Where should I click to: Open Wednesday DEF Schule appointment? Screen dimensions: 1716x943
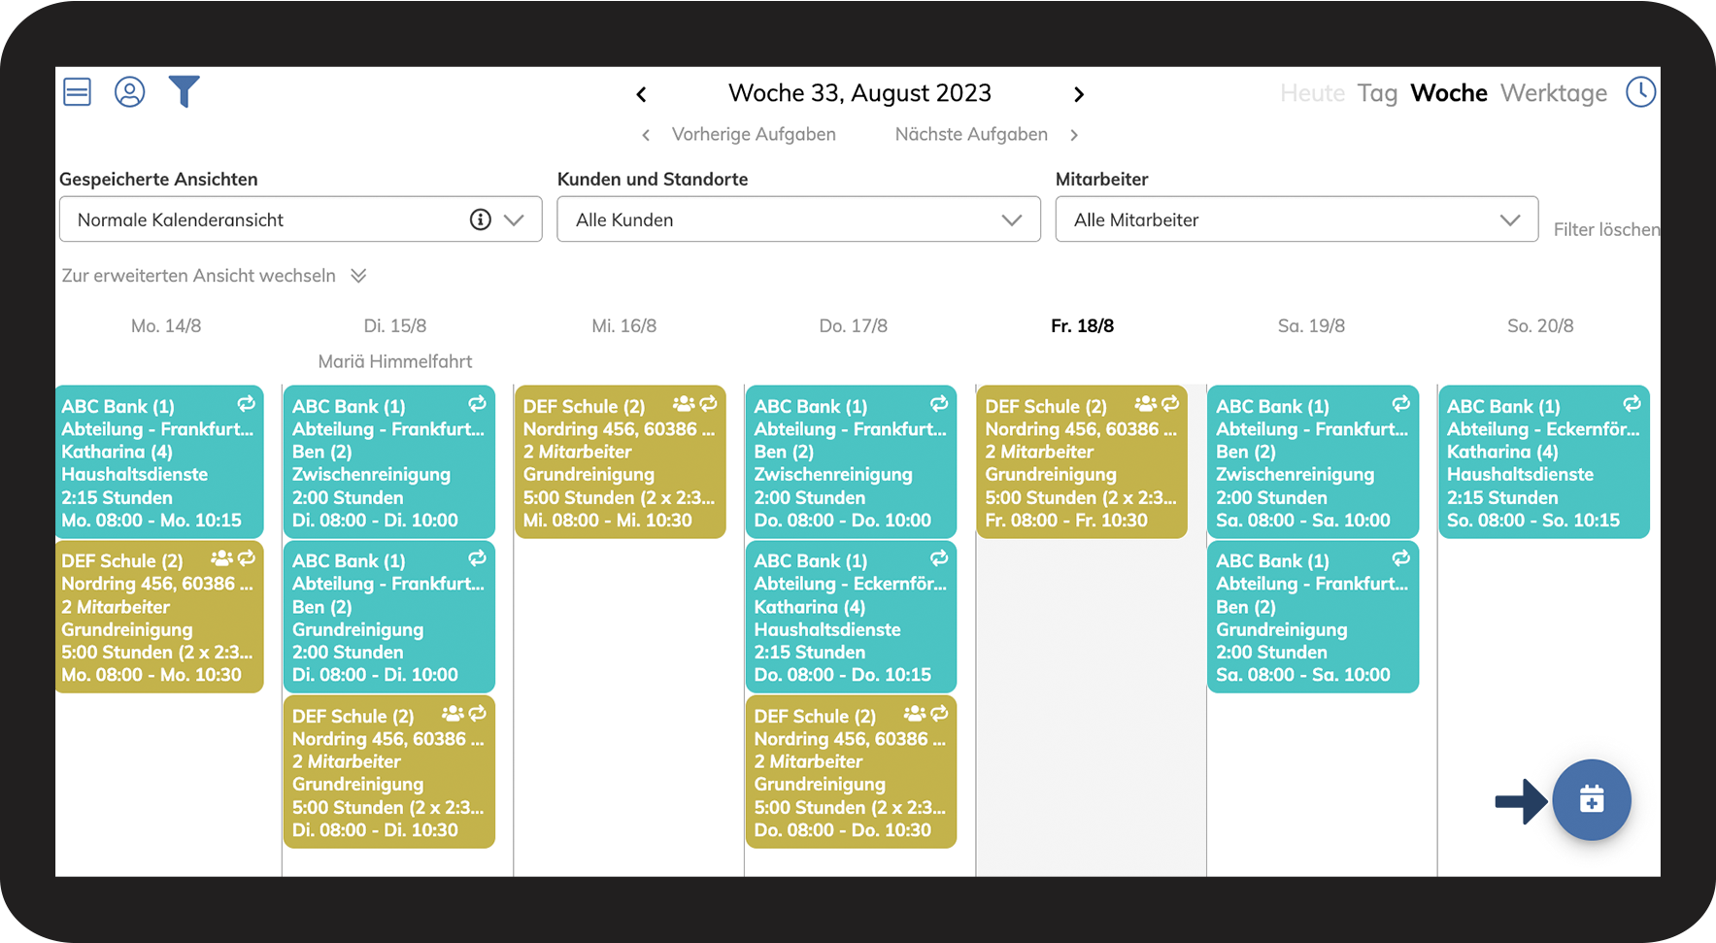click(621, 462)
